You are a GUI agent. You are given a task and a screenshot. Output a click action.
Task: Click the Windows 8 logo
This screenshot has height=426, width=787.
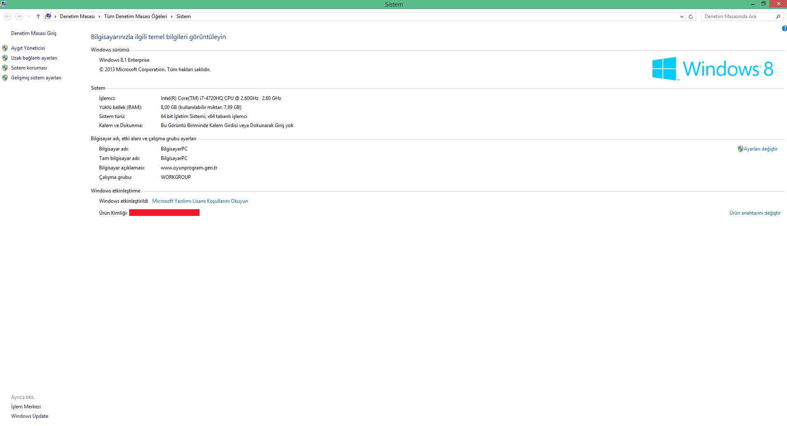point(713,69)
